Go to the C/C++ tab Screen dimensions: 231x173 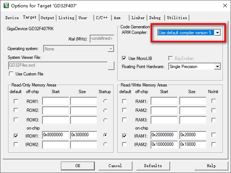[103, 18]
